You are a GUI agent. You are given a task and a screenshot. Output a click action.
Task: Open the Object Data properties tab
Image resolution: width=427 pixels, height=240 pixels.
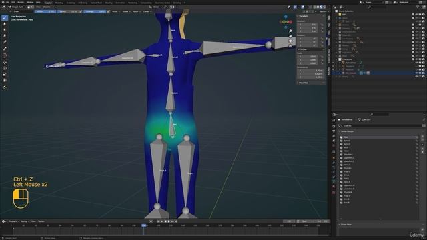(x=334, y=181)
